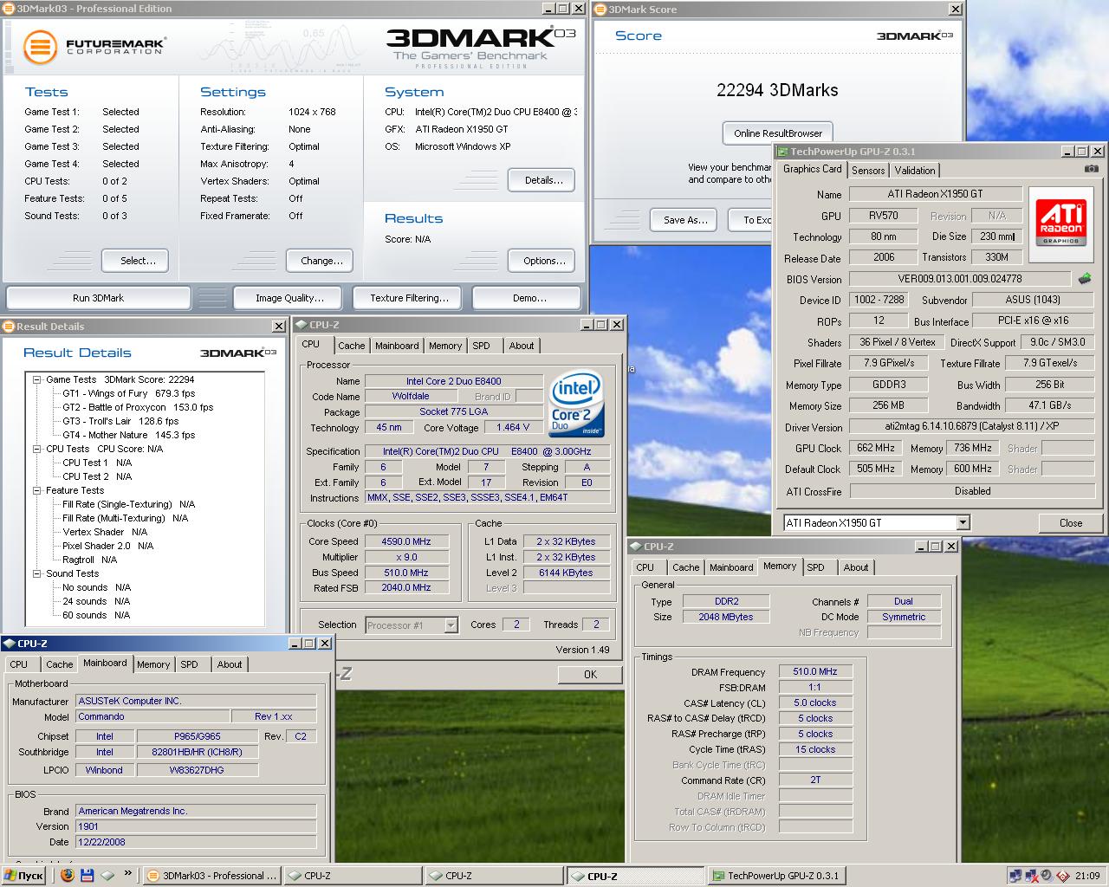
Task: Collapse the Feature Tests tree node
Action: [x=37, y=490]
